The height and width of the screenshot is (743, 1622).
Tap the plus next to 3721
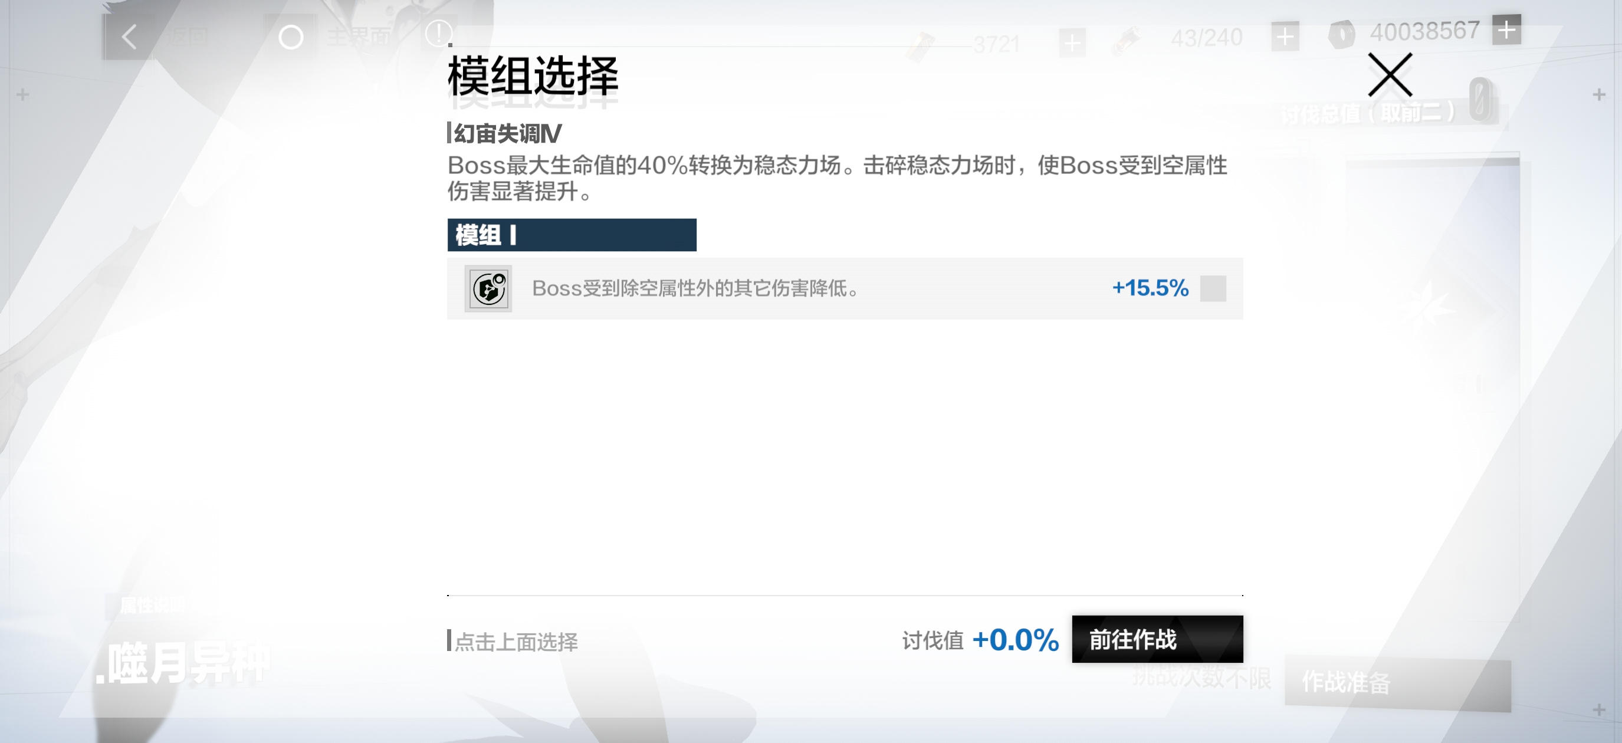click(1072, 43)
